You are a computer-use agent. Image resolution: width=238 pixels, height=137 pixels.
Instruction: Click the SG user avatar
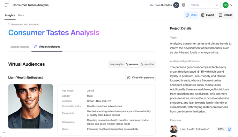pos(225,5)
